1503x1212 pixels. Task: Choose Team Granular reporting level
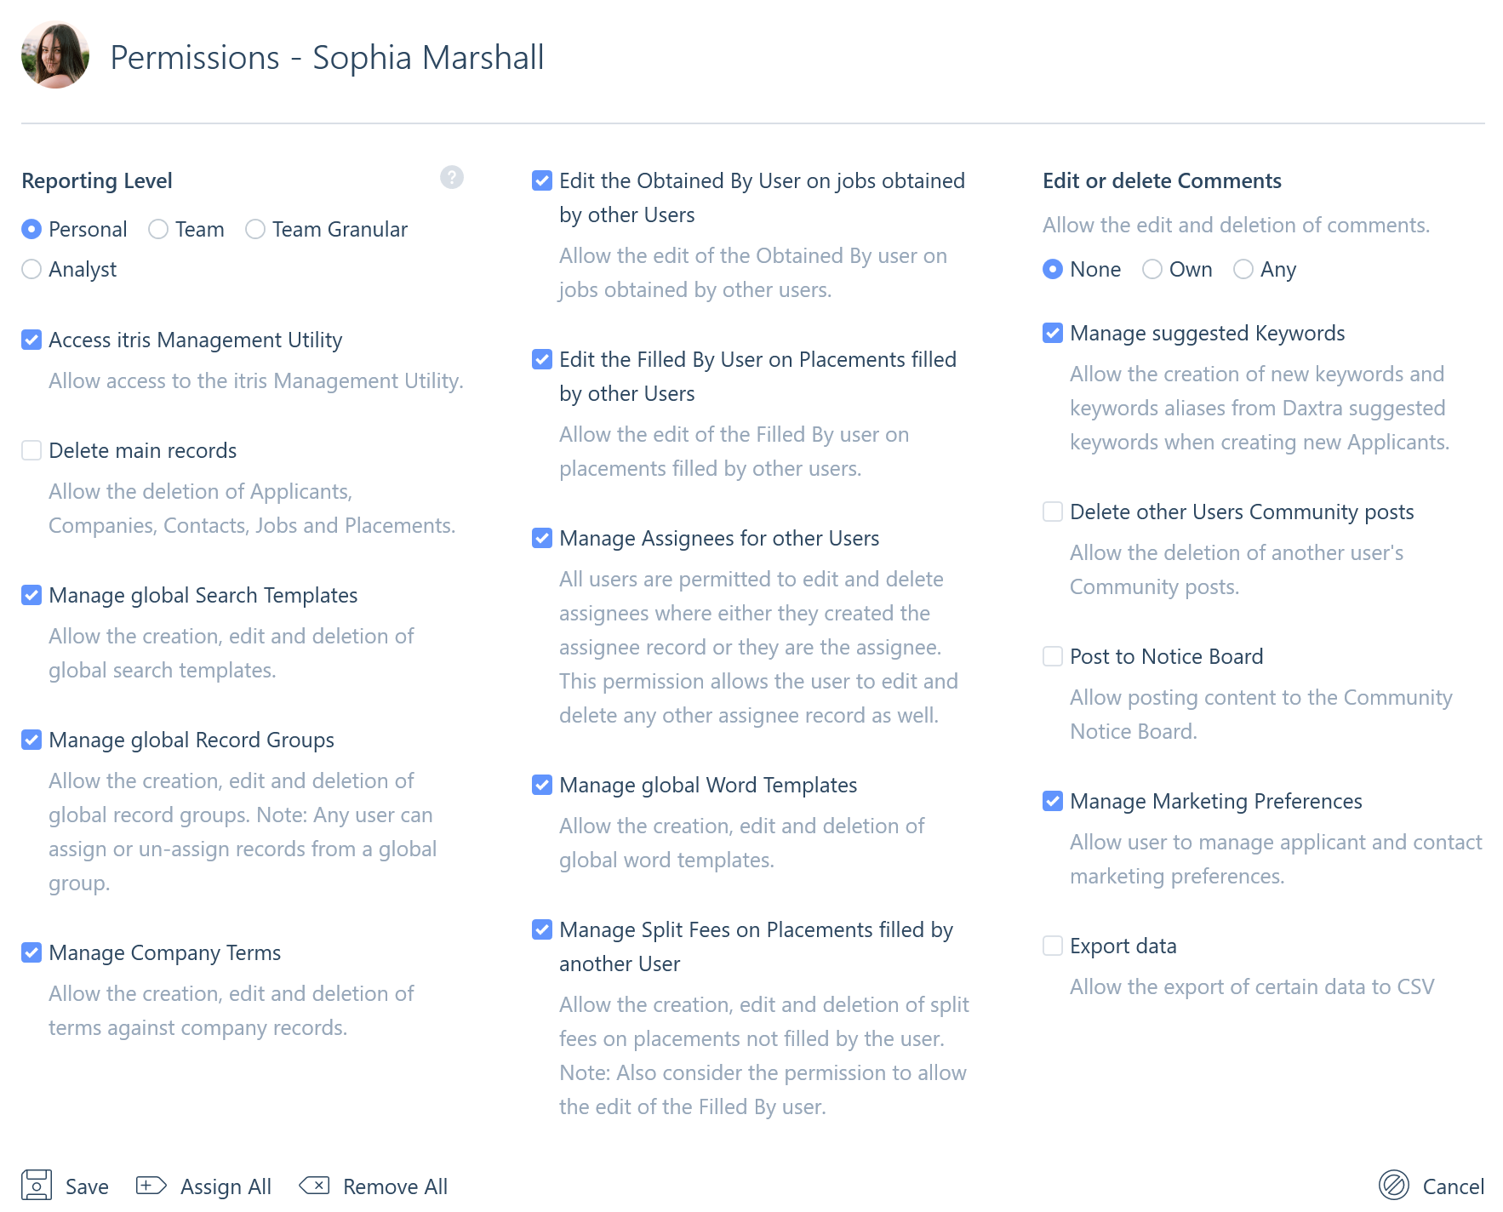click(255, 229)
